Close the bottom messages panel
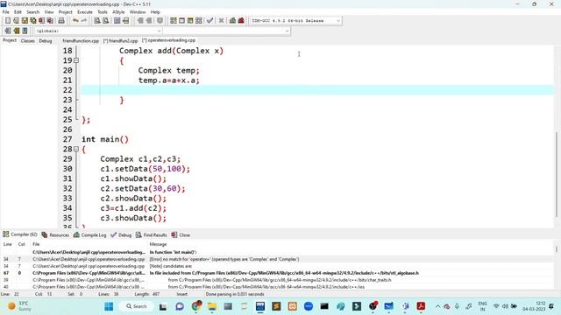This screenshot has height=315, width=561. click(181, 235)
